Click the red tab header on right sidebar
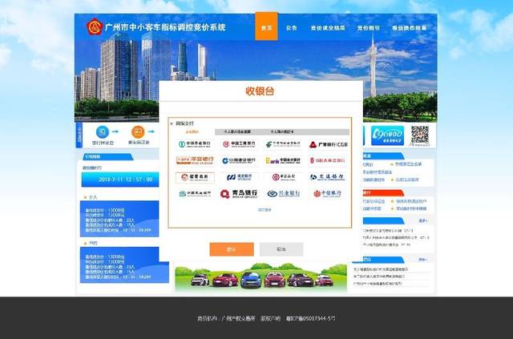This screenshot has height=339, width=513. pyautogui.click(x=382, y=192)
